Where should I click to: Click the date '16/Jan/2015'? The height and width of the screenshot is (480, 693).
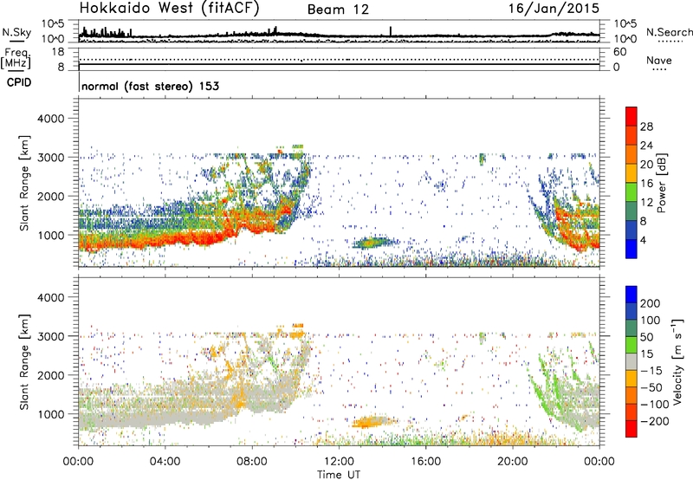554,8
